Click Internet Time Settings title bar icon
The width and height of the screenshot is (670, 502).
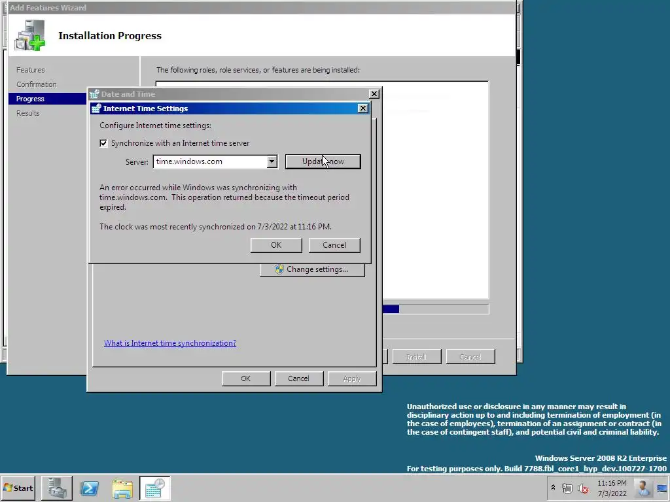click(x=97, y=109)
